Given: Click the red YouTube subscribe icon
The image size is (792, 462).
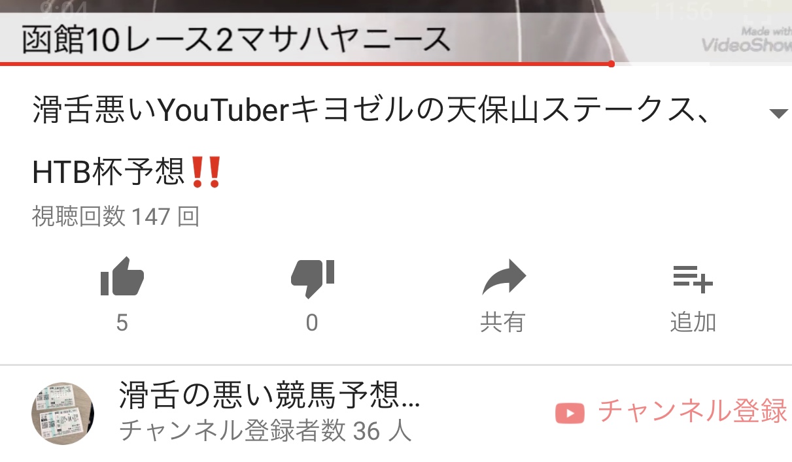Looking at the screenshot, I should (569, 412).
